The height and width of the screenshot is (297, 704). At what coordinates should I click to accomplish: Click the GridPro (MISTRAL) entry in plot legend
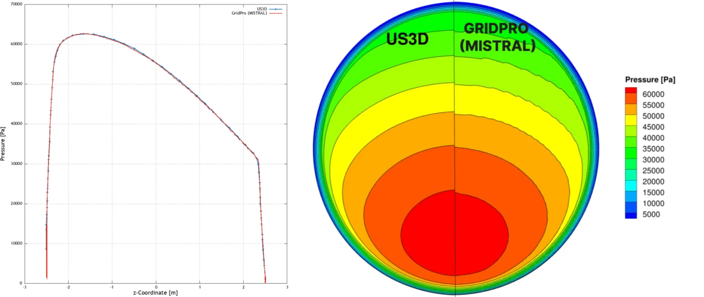[x=249, y=13]
